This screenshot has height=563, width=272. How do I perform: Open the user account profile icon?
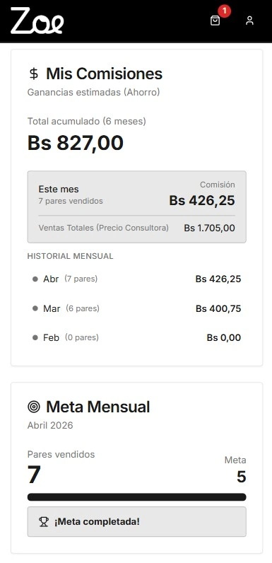pos(249,21)
